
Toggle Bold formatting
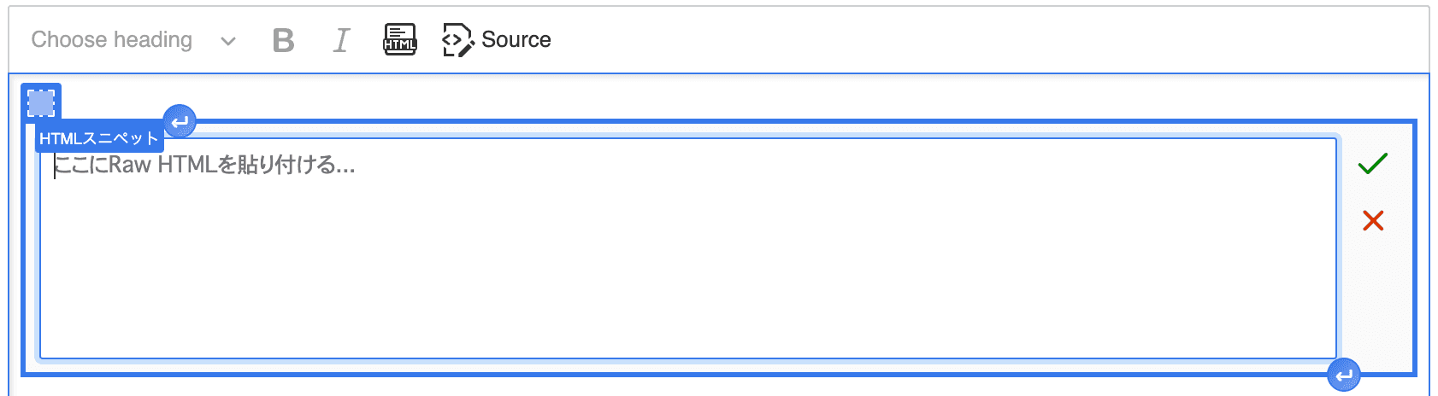283,40
